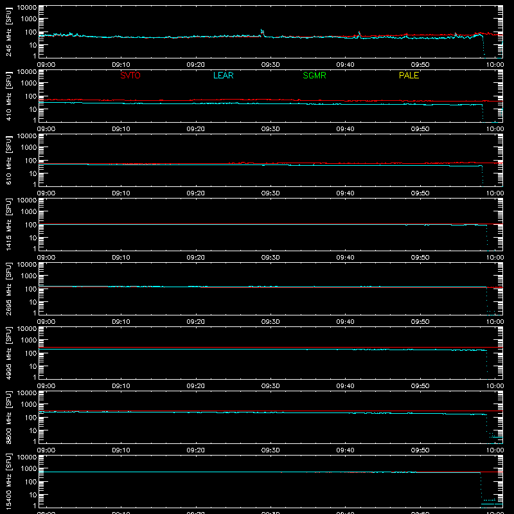The image size is (514, 514).
Task: Click the 09:50 label under the 410 MHz plot
Action: coord(420,129)
